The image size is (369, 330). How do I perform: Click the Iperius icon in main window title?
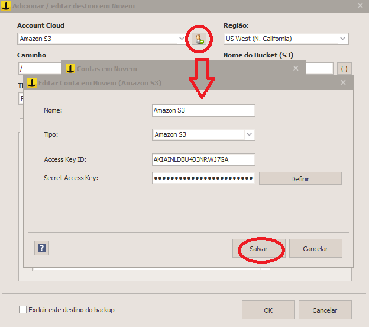tap(6, 6)
